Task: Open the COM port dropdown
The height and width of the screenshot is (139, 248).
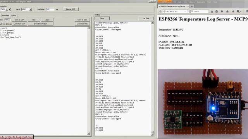Action: tap(7, 9)
